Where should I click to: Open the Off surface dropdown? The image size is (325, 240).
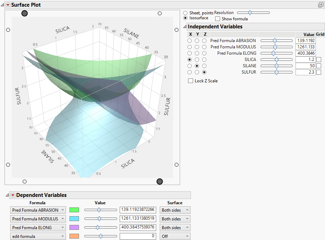point(174,236)
